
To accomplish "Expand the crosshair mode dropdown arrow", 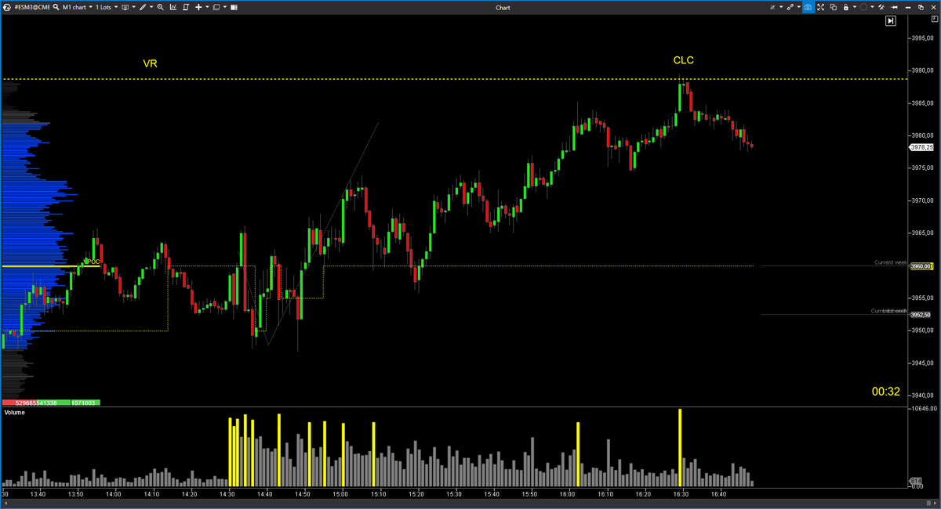I will (781, 7).
